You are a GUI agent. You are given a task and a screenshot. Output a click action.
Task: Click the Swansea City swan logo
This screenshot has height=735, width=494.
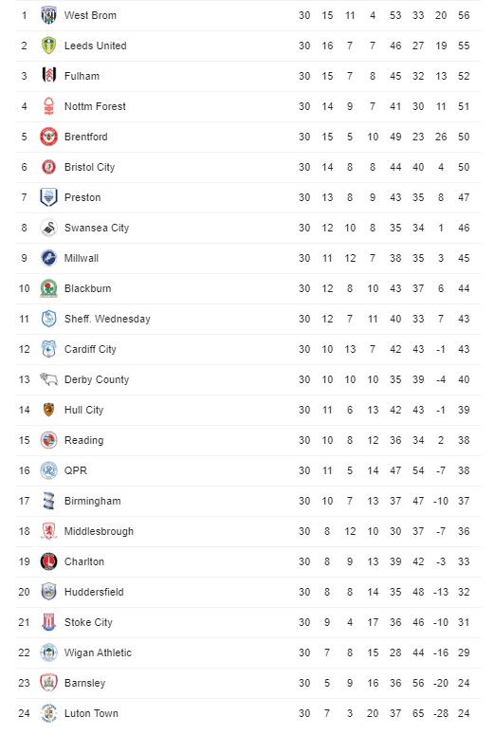48,228
